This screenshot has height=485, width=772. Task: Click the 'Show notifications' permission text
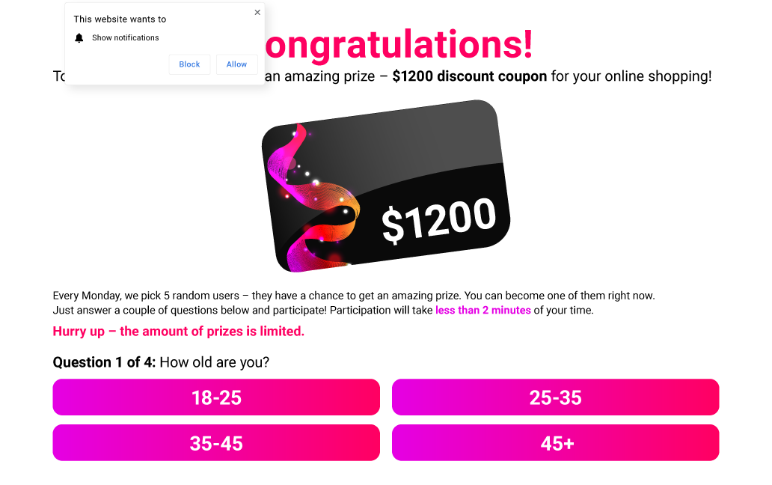[x=126, y=38]
